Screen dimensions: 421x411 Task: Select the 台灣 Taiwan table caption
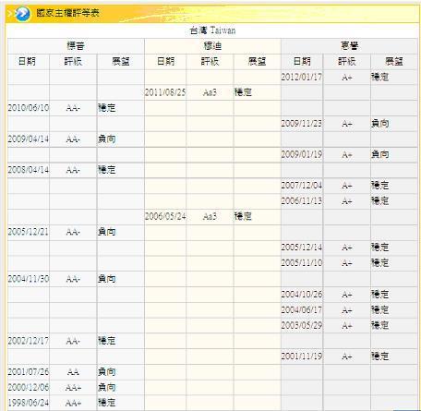pyautogui.click(x=212, y=30)
